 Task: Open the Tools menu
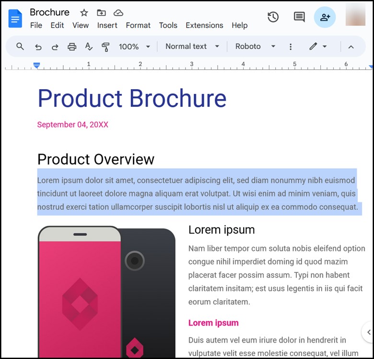click(168, 25)
